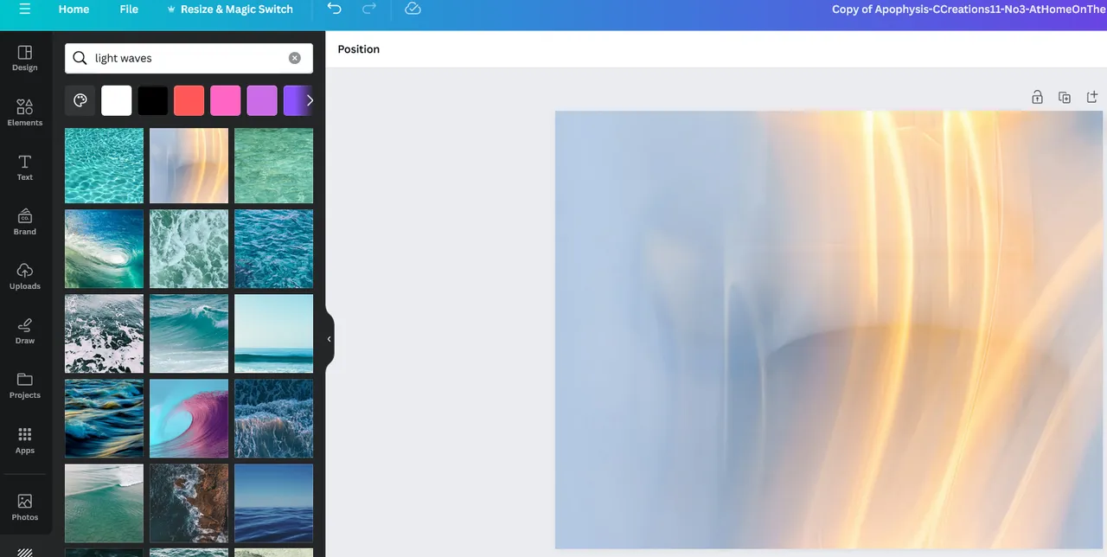This screenshot has height=557, width=1107.
Task: Select the blue and gold waves photo
Action: tap(105, 419)
